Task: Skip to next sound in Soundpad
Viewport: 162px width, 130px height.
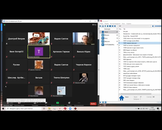Action: coord(115,26)
